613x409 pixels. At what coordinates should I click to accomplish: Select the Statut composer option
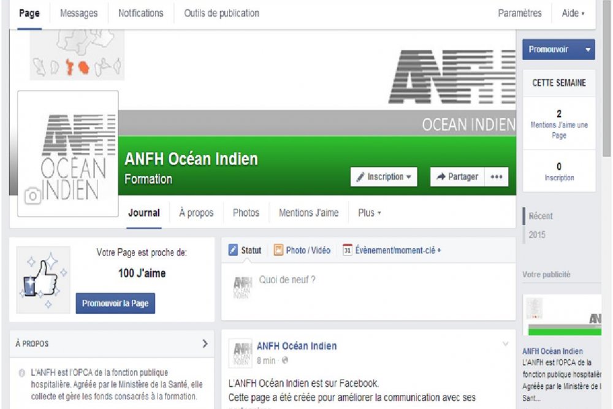245,250
